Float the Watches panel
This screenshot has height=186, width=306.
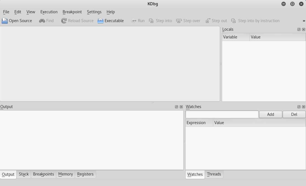coord(299,107)
